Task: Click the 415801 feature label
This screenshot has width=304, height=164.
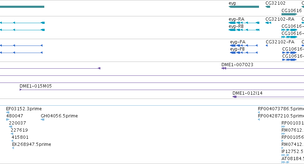Action: coord(20,137)
